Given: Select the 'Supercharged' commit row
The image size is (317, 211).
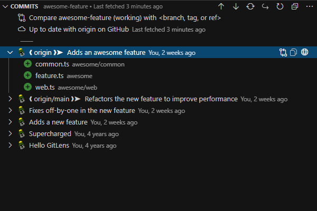Looking at the screenshot, I should pos(50,133).
